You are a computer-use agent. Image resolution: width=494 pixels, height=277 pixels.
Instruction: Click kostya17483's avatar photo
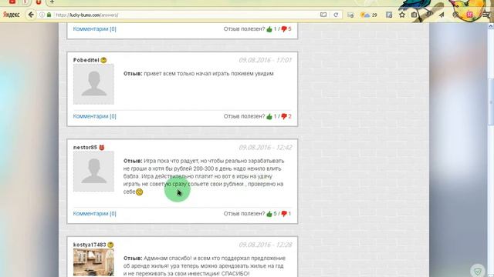pyautogui.click(x=93, y=262)
